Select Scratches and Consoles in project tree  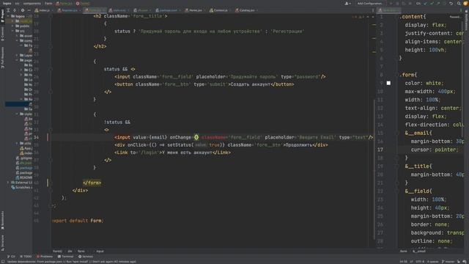click(21, 187)
